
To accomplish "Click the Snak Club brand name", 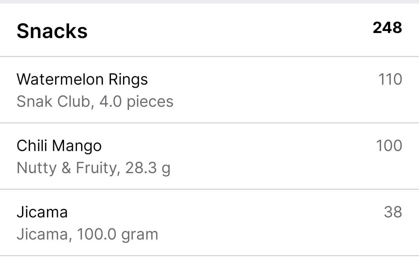I will coord(54,102).
